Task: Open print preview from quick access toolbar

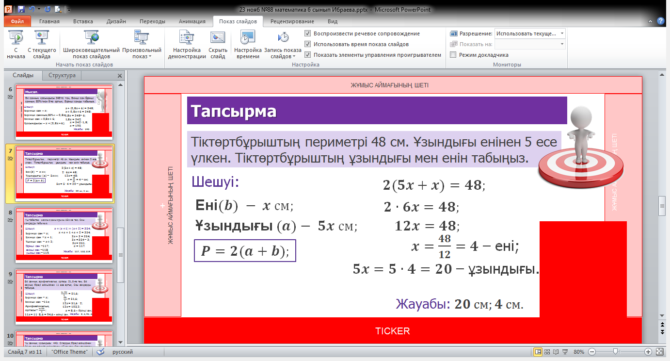Action: pos(58,9)
